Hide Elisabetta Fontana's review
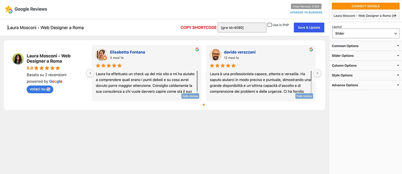 pos(190,96)
